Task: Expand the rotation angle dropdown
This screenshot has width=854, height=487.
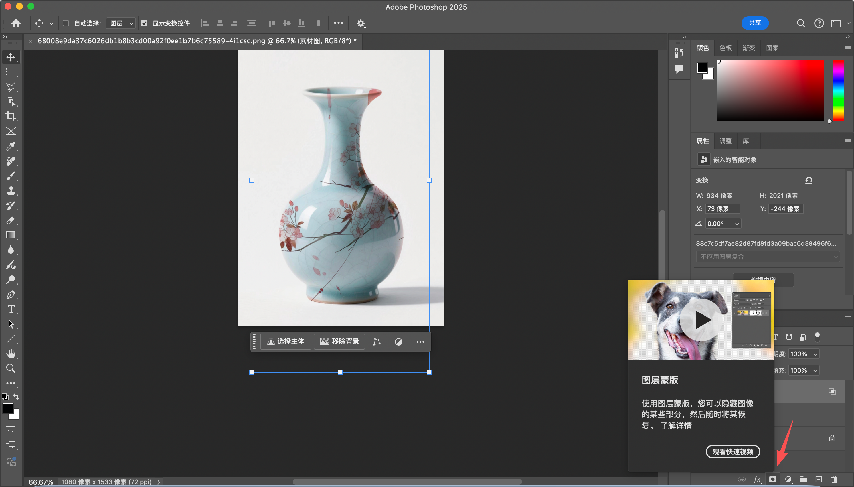Action: [x=737, y=224]
